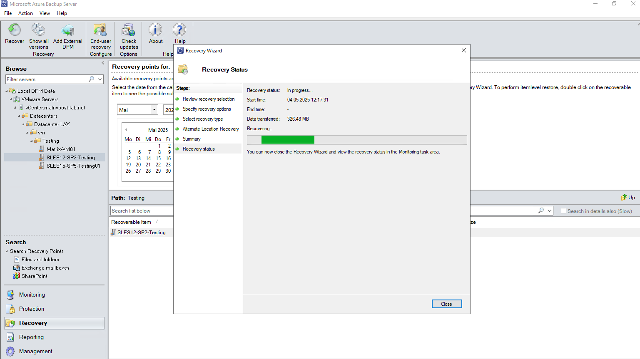Select Protection navigation icon

point(10,309)
